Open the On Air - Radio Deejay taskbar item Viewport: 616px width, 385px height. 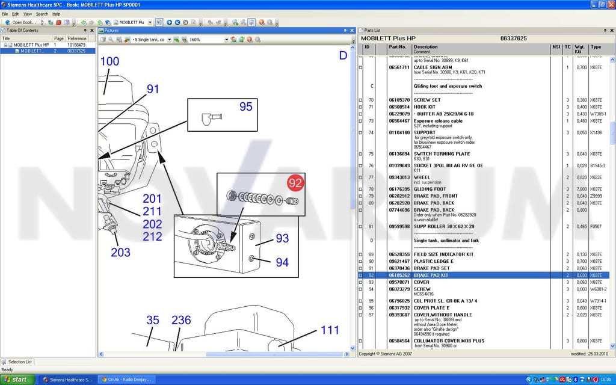(126, 380)
